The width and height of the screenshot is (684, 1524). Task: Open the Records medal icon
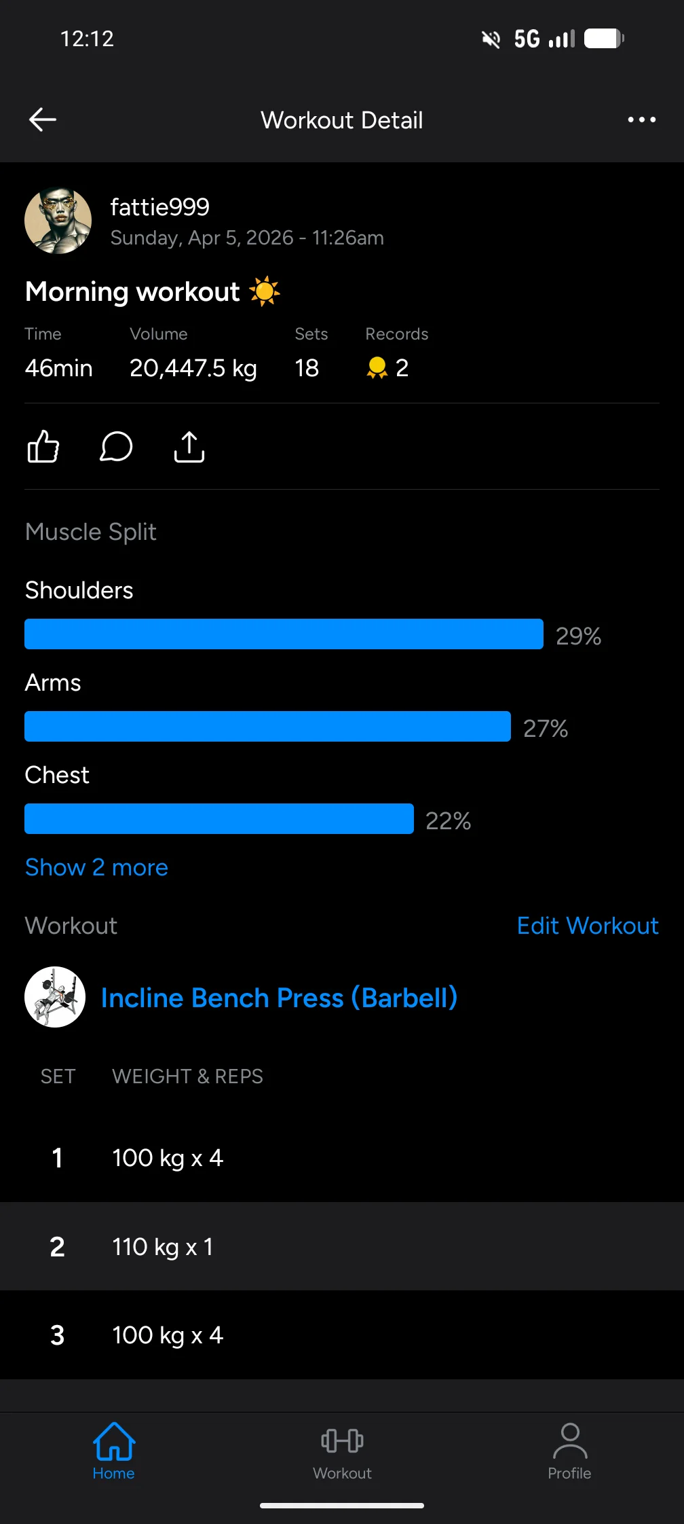(377, 368)
